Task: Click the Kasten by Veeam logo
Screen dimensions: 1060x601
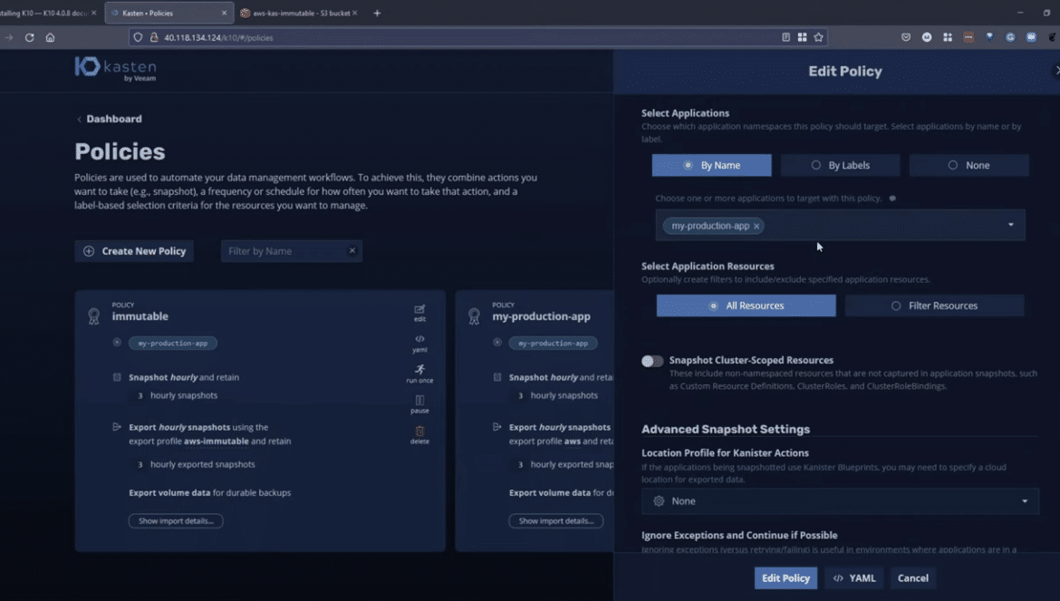Action: point(116,69)
